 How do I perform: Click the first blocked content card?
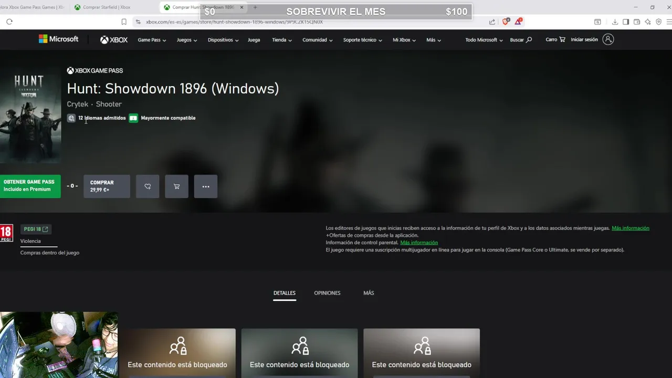(x=177, y=353)
